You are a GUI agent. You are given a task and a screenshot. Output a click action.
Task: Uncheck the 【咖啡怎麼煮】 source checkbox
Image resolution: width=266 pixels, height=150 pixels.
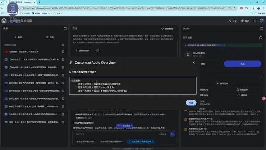pos(63,60)
